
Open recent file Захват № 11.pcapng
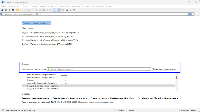coord(51,33)
